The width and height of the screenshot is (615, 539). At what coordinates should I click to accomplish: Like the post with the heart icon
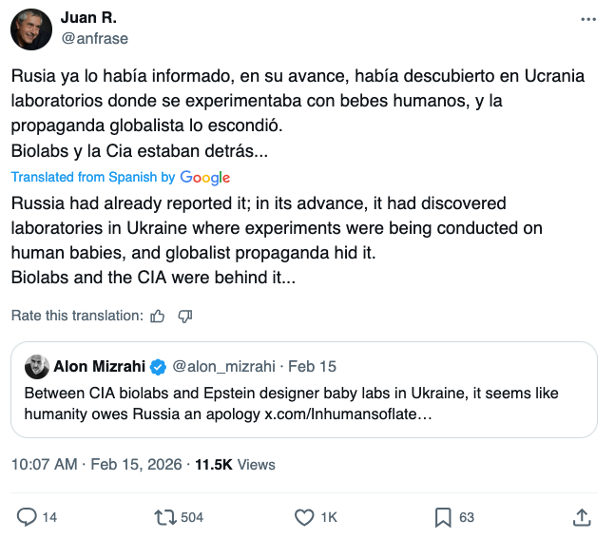click(304, 517)
